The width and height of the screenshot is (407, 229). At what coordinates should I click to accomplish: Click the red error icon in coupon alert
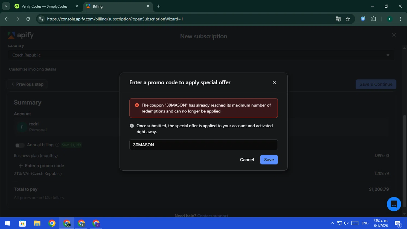click(137, 105)
